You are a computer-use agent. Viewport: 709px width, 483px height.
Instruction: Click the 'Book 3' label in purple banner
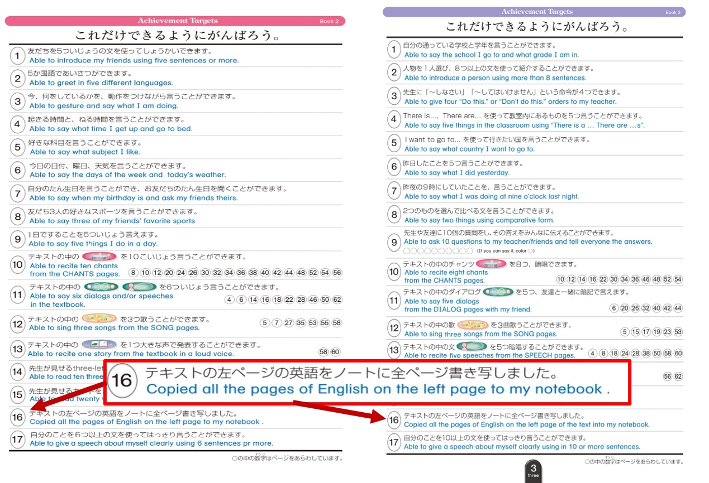(673, 12)
